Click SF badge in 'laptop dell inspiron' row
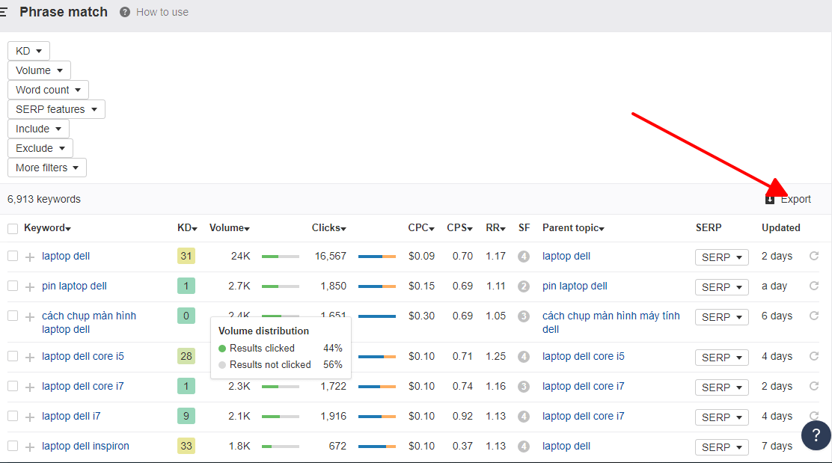This screenshot has width=832, height=463. [x=524, y=447]
